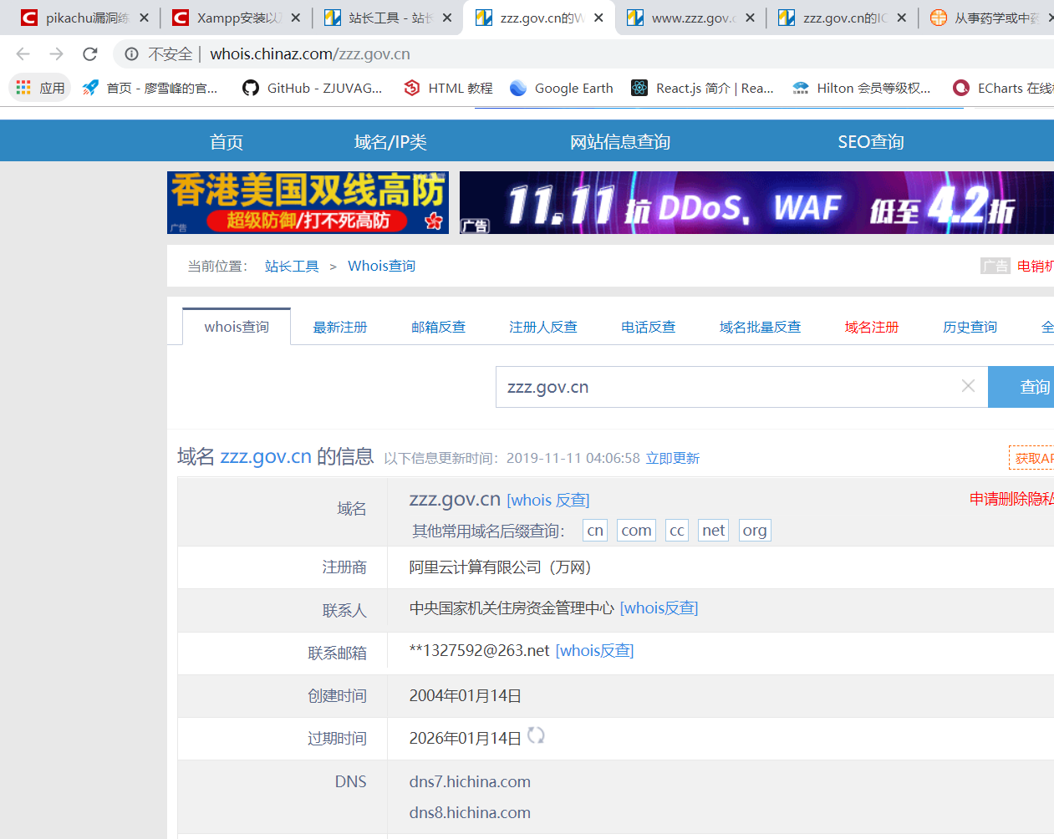Close the zzz.gov.cn的IC browser tab
Screen dimensions: 1054x839
pos(901,18)
